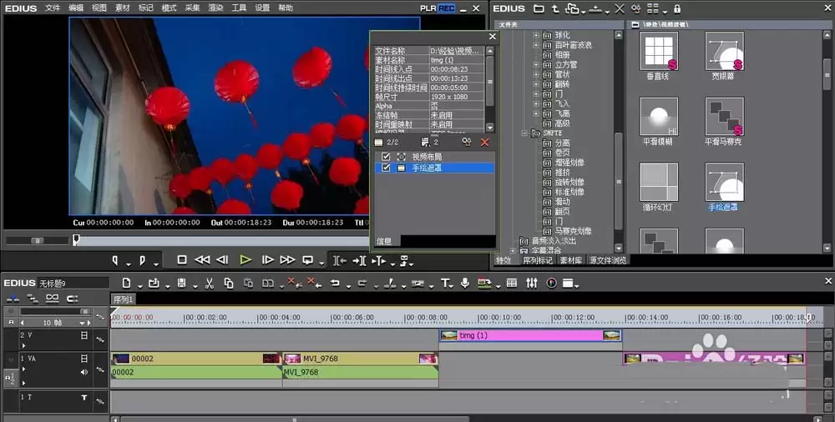
Task: Click the undo arrow in timeline toolbar
Action: pos(335,284)
